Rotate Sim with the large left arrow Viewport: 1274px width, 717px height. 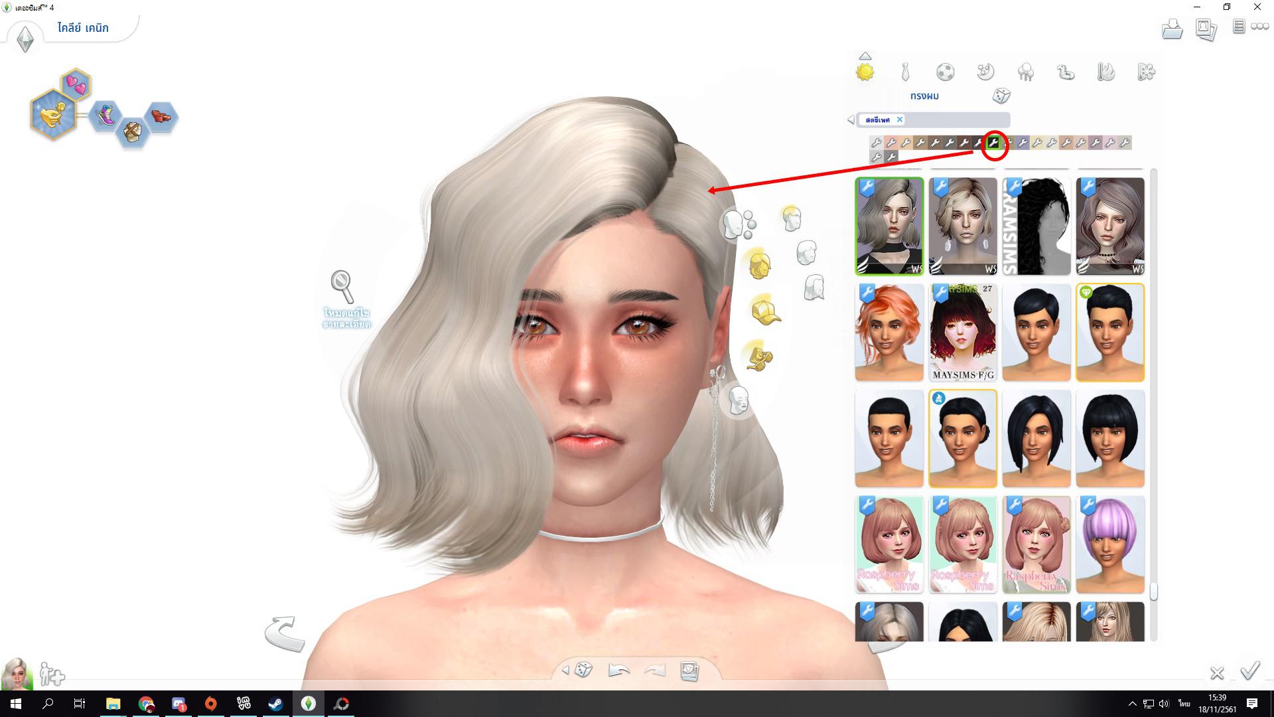tap(285, 634)
